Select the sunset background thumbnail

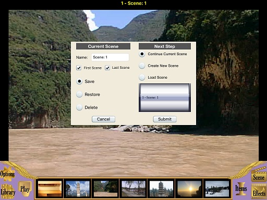tap(189, 189)
